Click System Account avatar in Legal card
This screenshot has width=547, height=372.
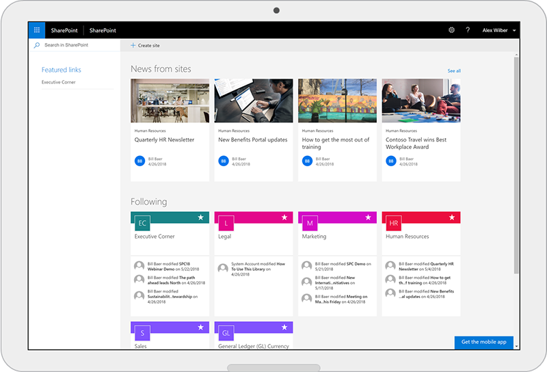coord(223,268)
